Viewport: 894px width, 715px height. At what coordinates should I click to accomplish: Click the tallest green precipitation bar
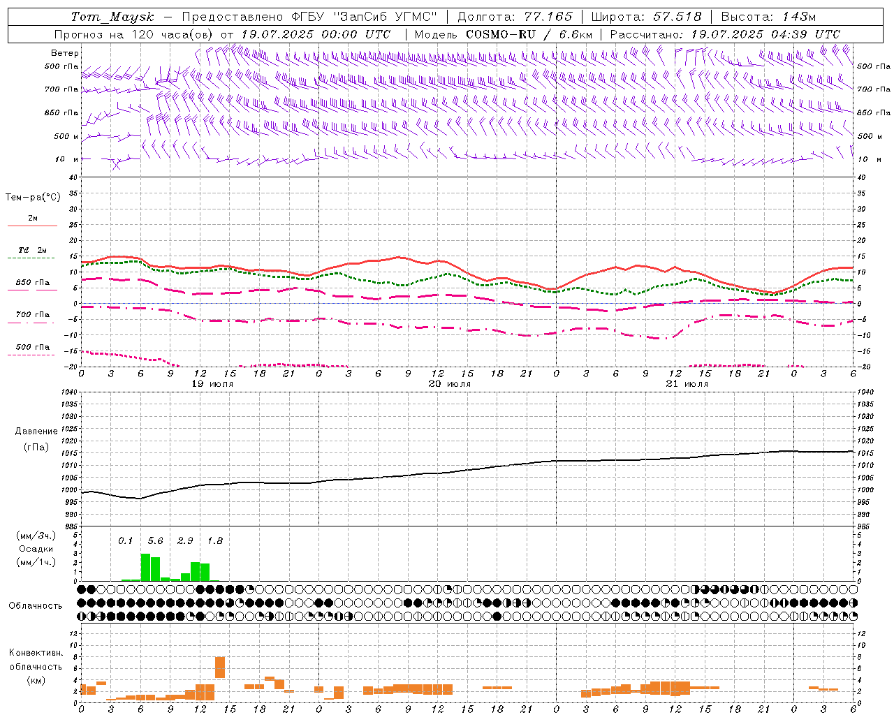pyautogui.click(x=145, y=567)
